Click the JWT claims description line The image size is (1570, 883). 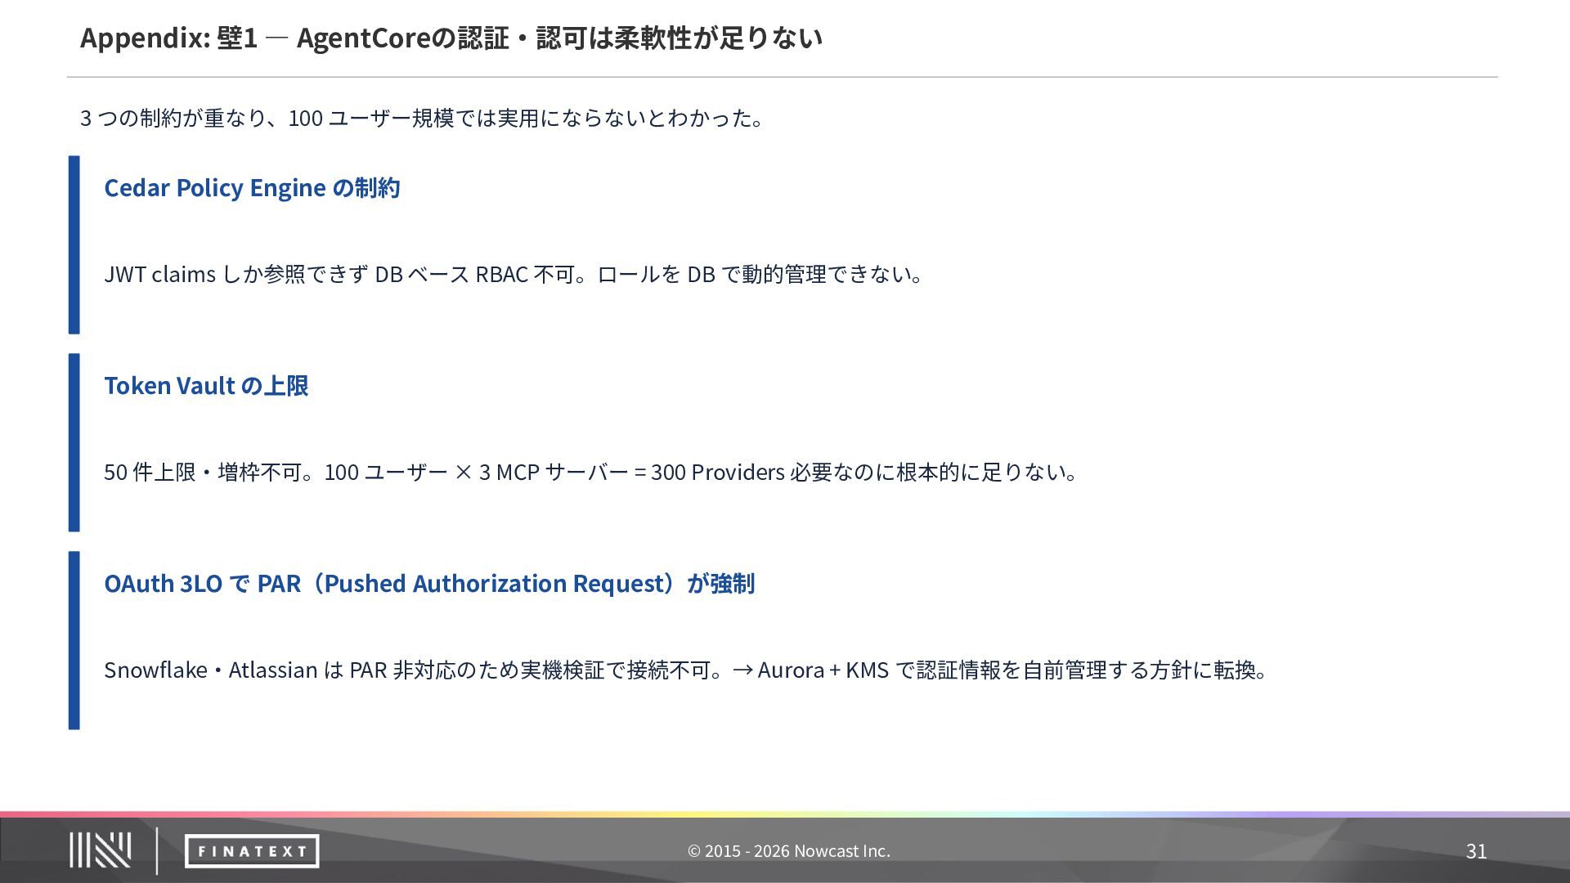pyautogui.click(x=514, y=274)
